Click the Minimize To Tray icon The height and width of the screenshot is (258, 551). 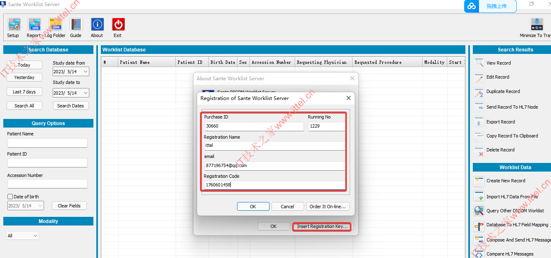pyautogui.click(x=537, y=25)
